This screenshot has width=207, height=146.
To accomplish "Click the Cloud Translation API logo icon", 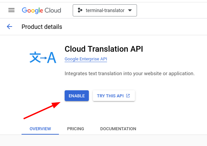I will click(x=43, y=57).
